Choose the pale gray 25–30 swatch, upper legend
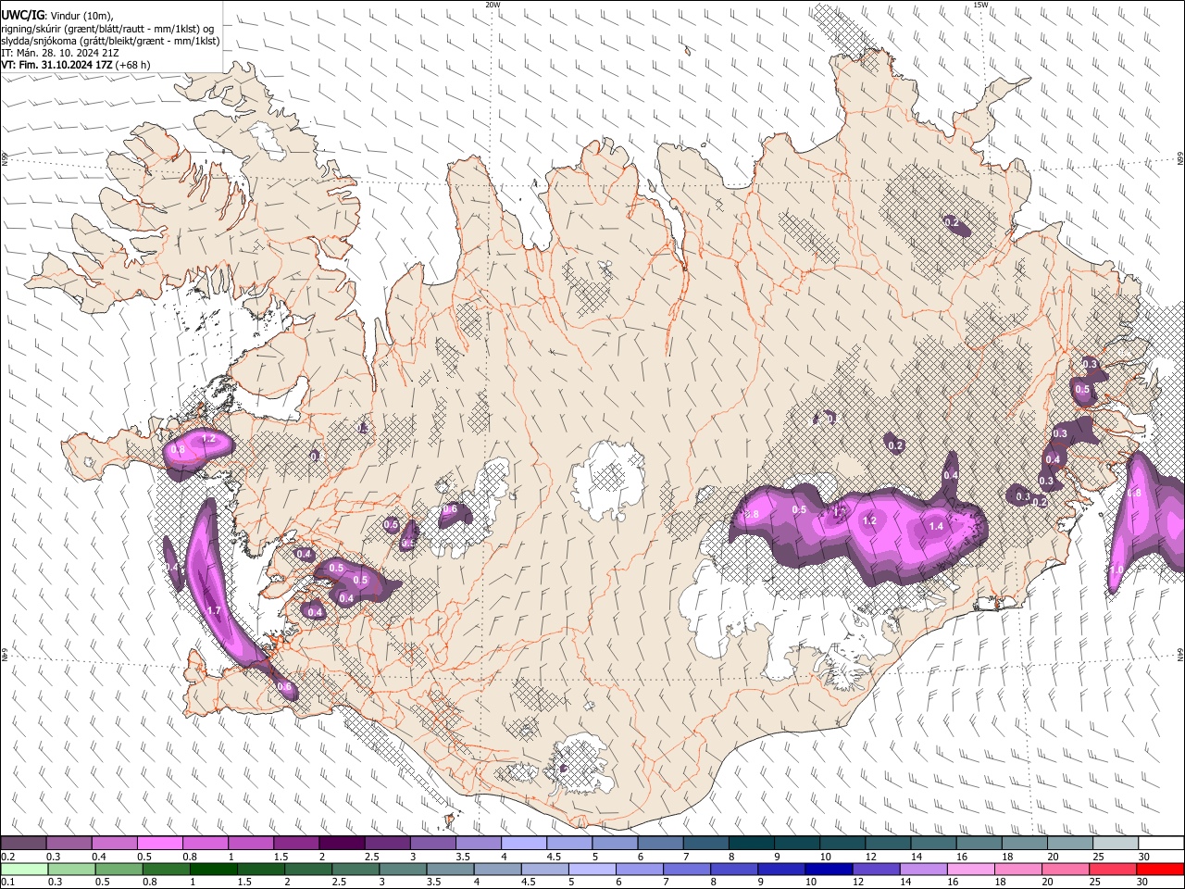Image resolution: width=1185 pixels, height=889 pixels. [x=1116, y=844]
